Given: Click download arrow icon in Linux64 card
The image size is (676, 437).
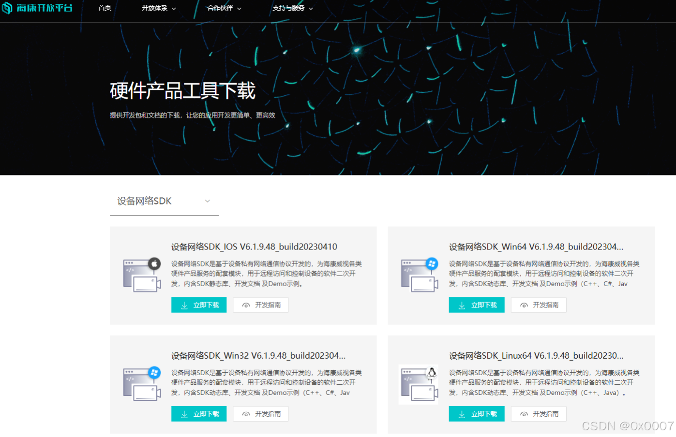Looking at the screenshot, I should [462, 414].
